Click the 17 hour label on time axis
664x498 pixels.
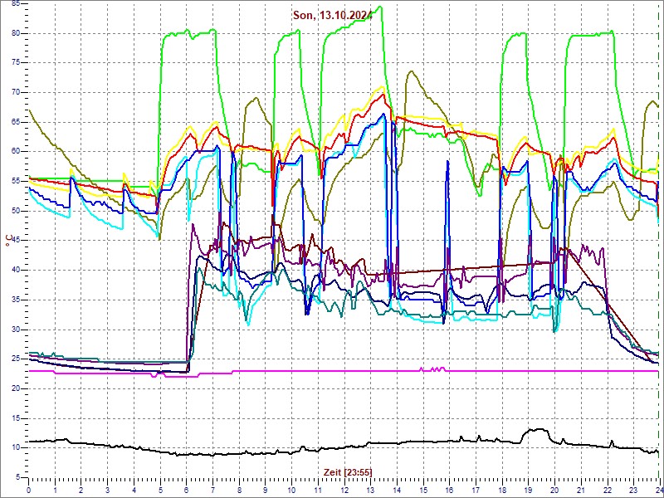click(475, 490)
